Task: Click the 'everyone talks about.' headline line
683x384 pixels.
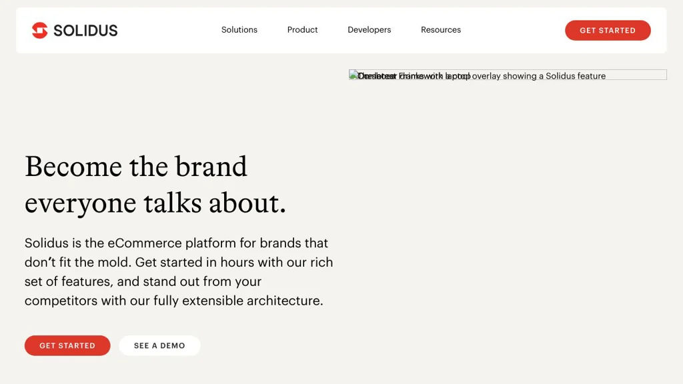Action: 155,203
